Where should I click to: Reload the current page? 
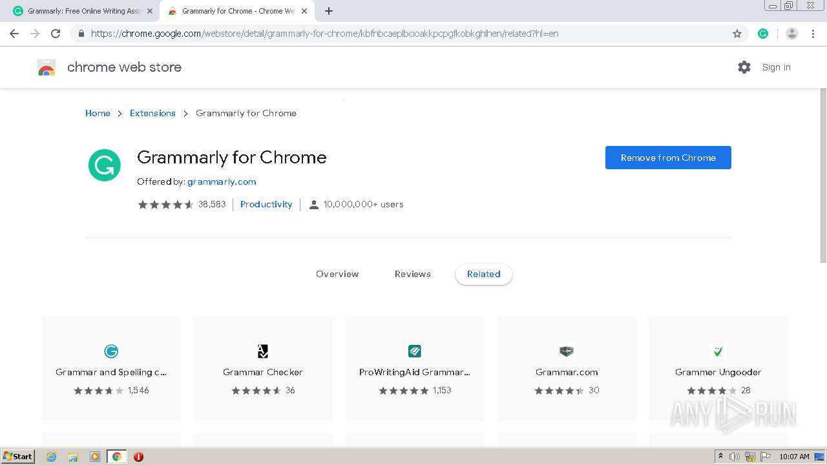[56, 34]
